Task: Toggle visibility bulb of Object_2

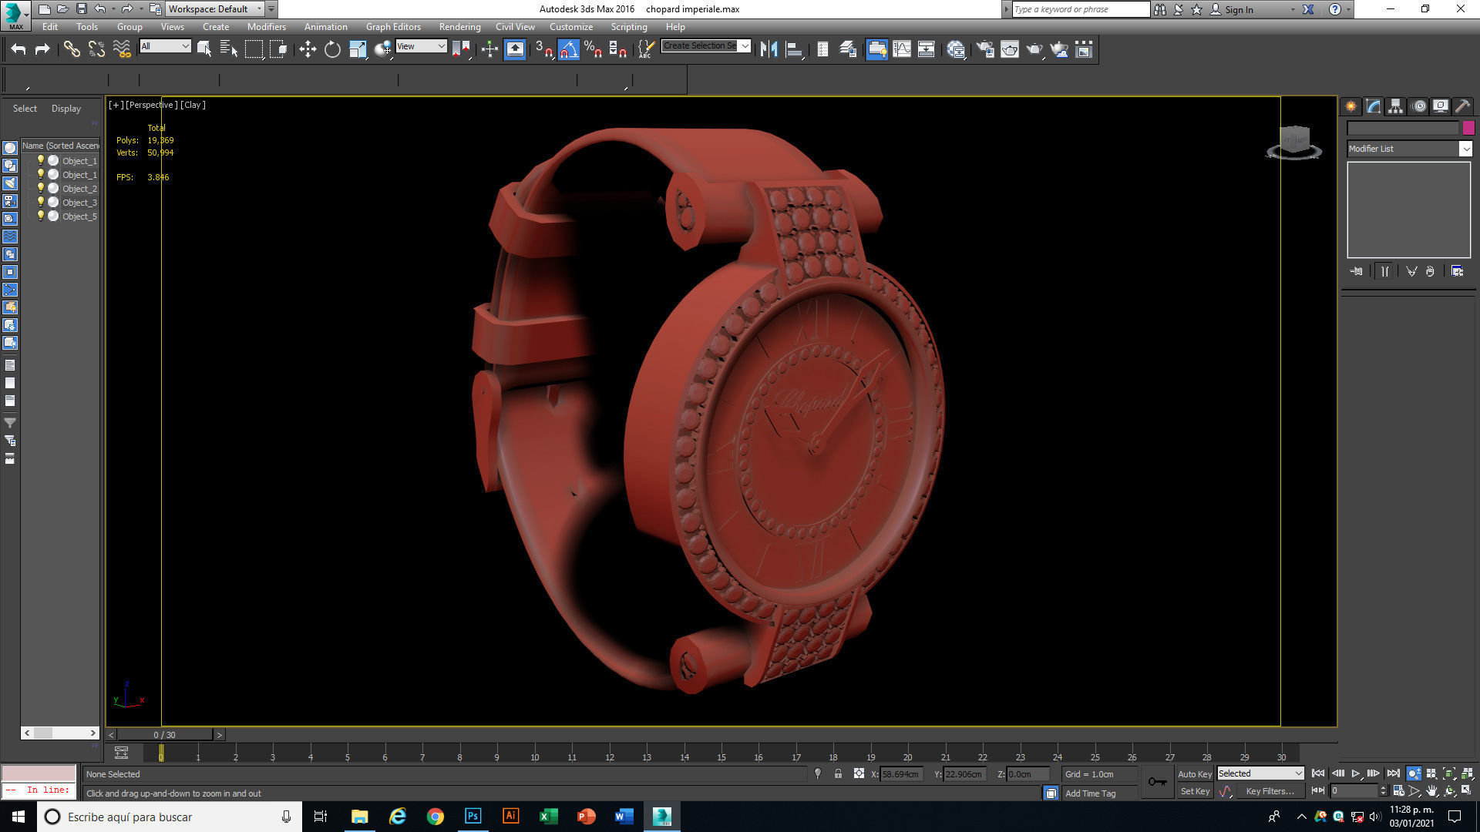Action: pos(41,188)
